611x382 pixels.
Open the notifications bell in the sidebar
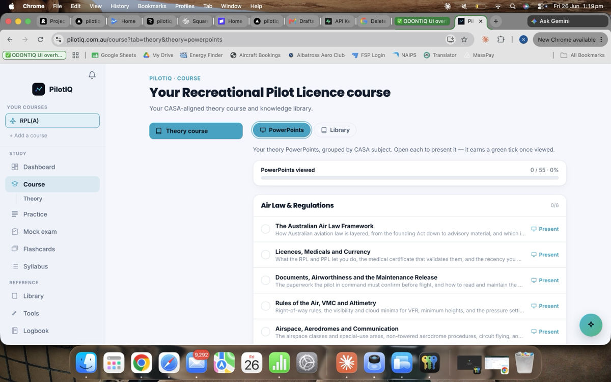[x=92, y=75]
